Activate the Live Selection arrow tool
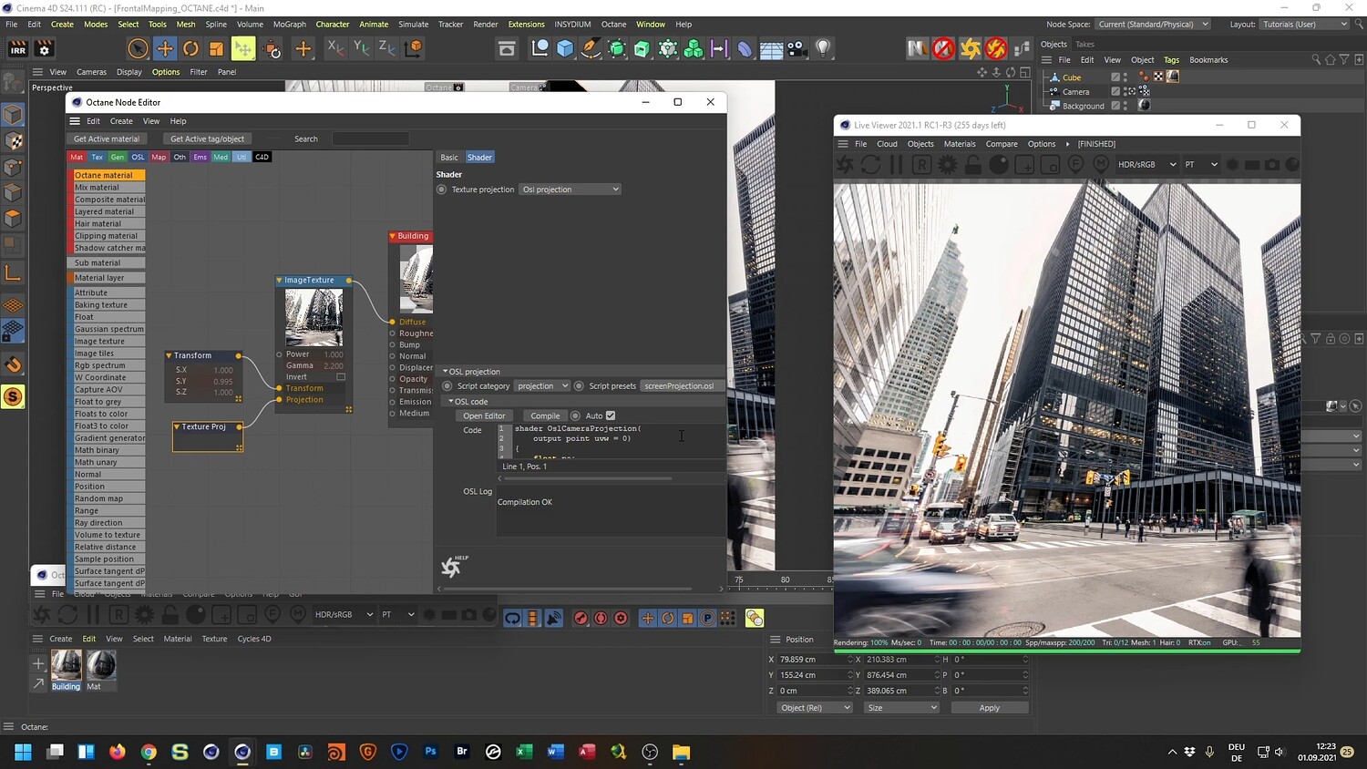Viewport: 1367px width, 769px height. point(139,48)
